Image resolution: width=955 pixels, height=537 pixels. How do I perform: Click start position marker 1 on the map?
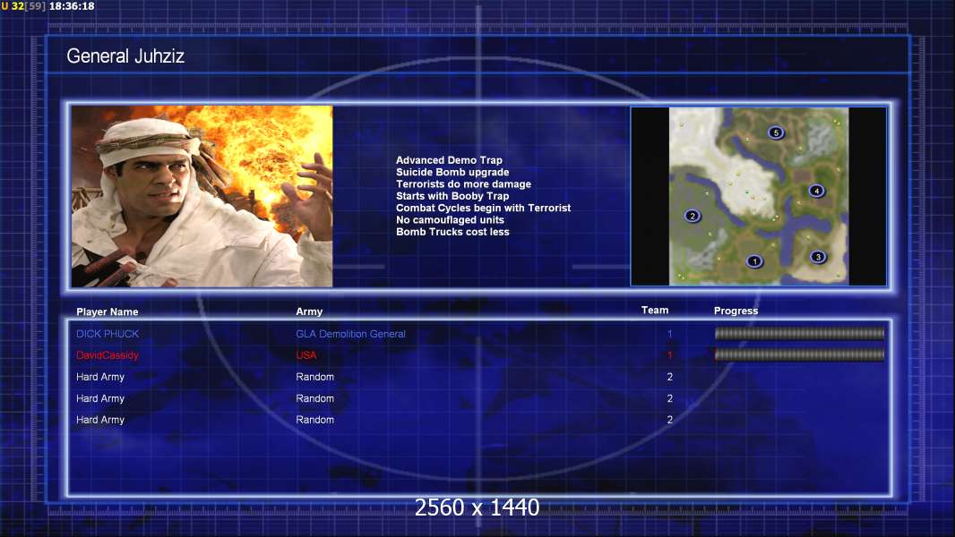tap(754, 261)
